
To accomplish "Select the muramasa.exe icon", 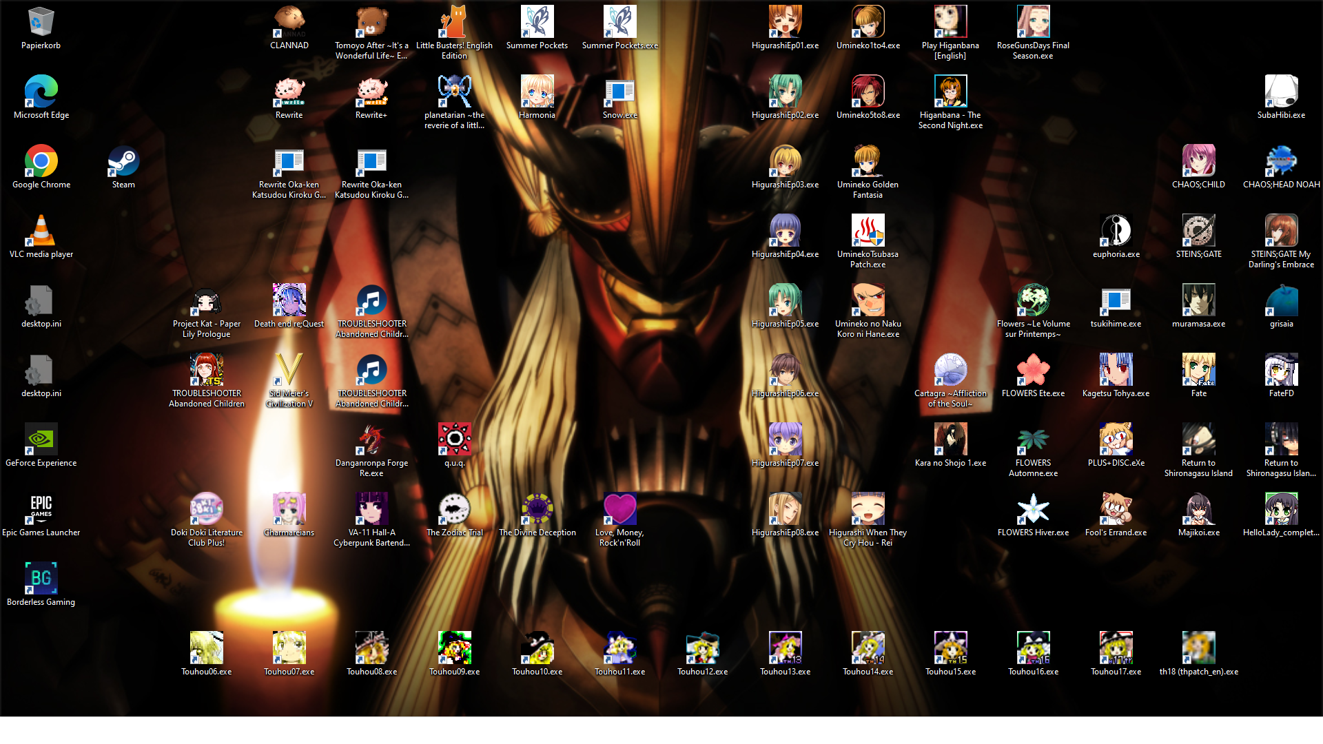I will tap(1198, 300).
